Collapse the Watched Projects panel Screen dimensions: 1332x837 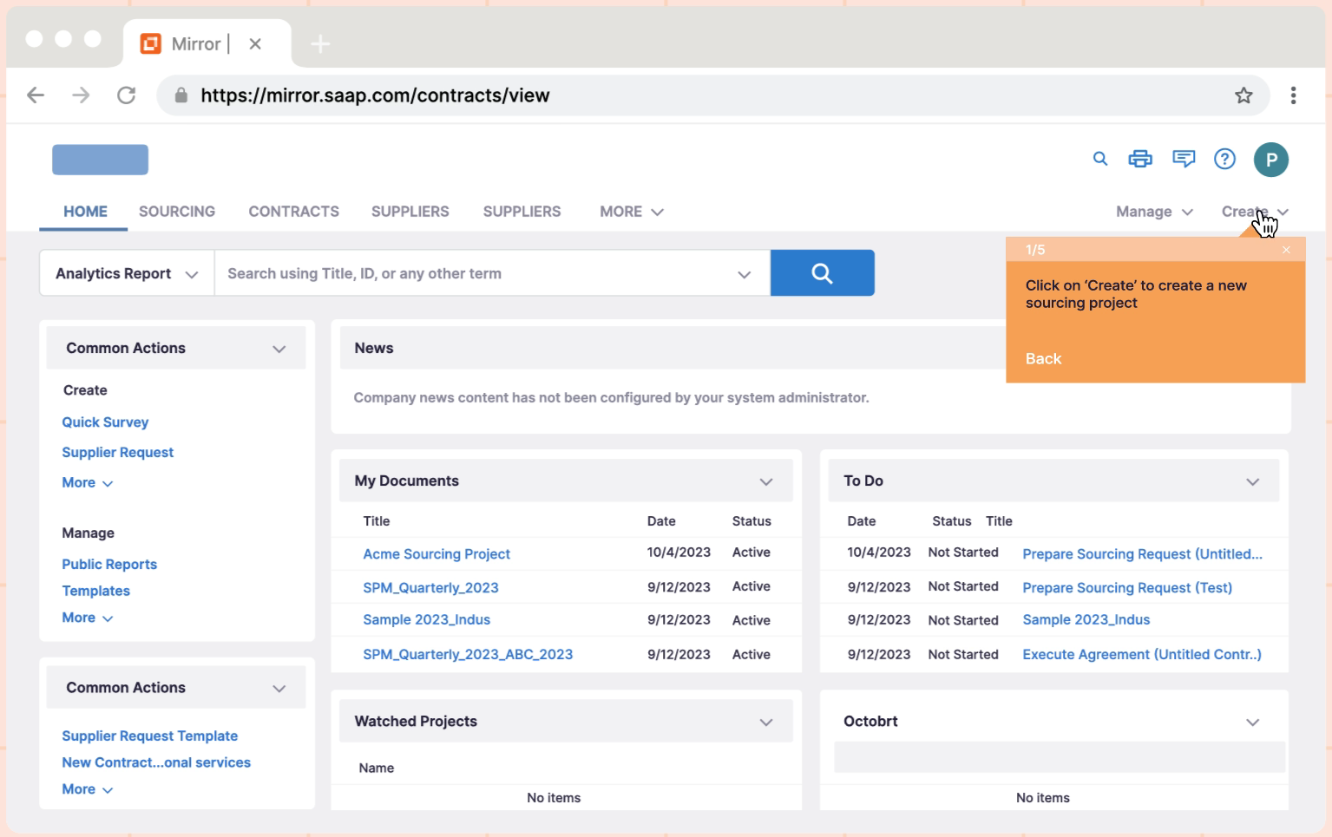point(766,722)
